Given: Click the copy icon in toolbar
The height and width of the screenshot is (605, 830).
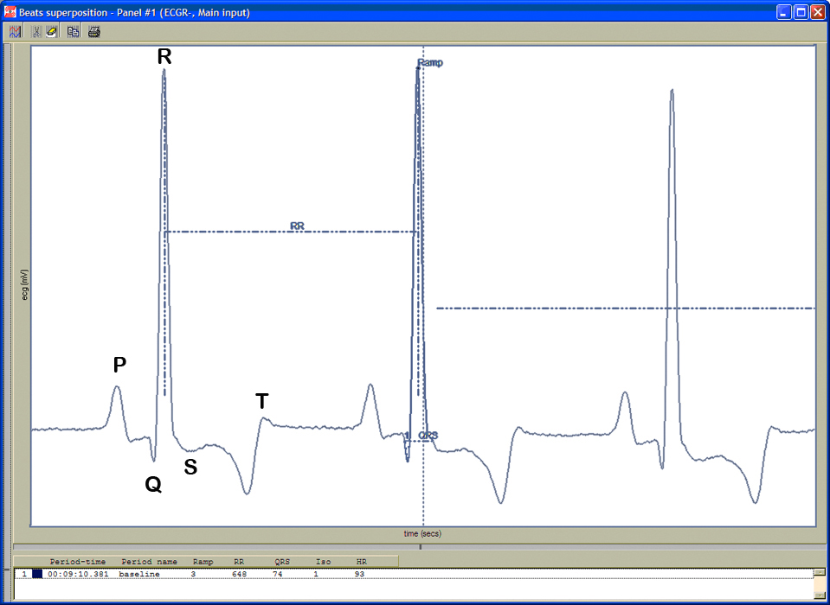Looking at the screenshot, I should pyautogui.click(x=74, y=32).
